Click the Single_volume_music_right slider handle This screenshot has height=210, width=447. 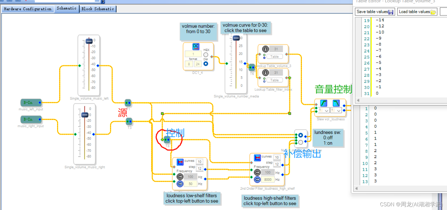pos(85,115)
